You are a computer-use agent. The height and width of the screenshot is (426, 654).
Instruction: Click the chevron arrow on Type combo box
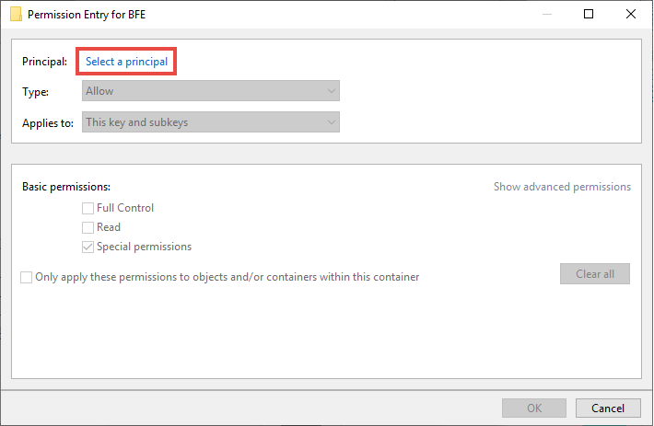coord(332,91)
